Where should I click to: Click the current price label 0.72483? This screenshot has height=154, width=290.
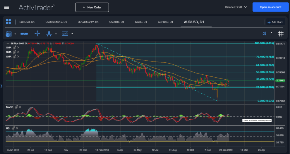280,80
